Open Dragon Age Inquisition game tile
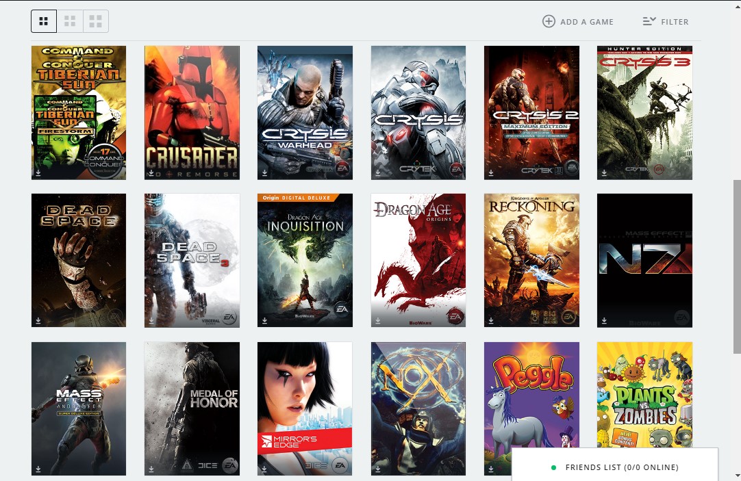Image resolution: width=741 pixels, height=481 pixels. click(305, 260)
